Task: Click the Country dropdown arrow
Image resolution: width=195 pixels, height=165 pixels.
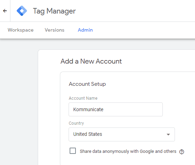Action: coord(168,134)
